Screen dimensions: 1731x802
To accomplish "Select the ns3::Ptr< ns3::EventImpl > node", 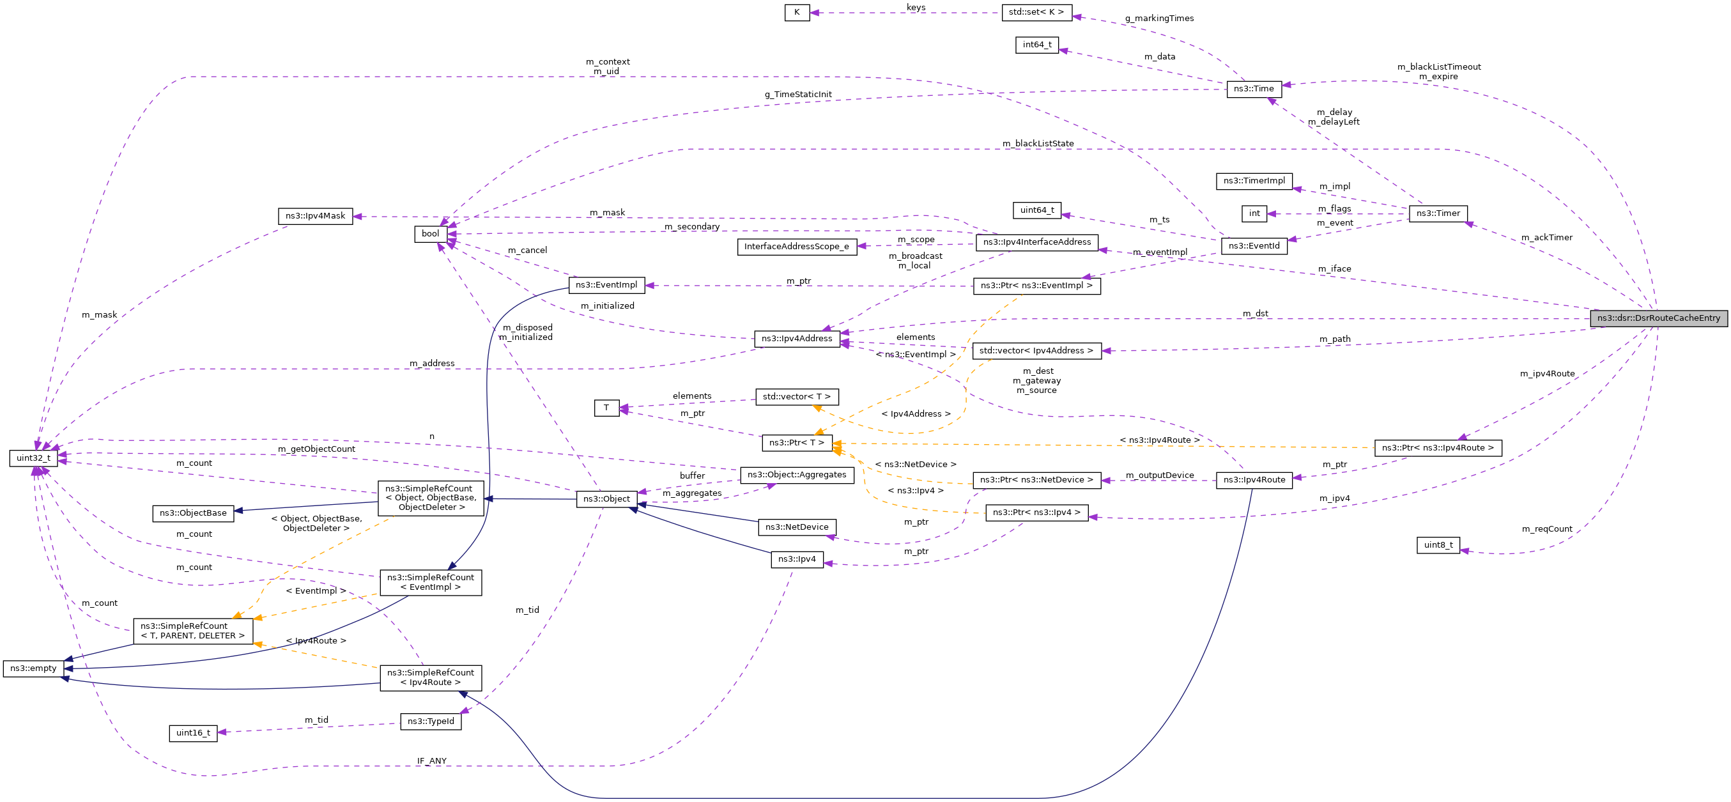I will (x=1037, y=286).
